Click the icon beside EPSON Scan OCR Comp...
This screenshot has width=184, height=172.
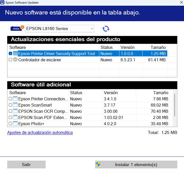tap(15, 111)
